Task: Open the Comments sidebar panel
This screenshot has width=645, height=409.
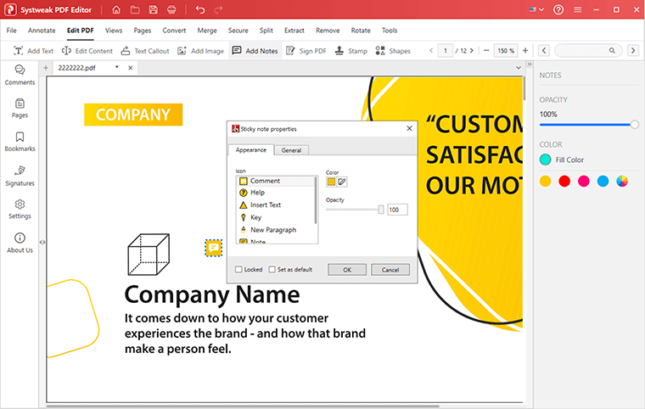Action: (20, 75)
